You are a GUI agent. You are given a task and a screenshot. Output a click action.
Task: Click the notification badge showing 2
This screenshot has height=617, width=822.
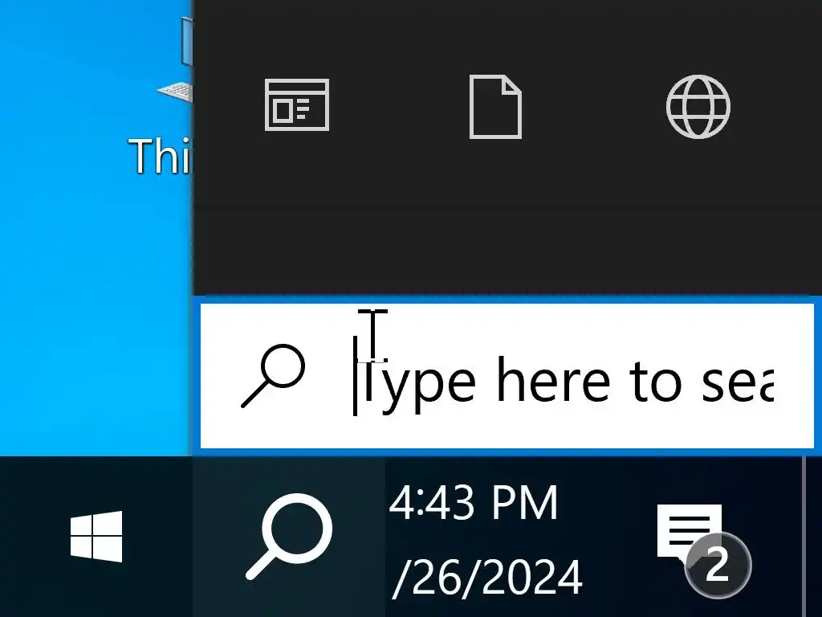click(x=718, y=566)
